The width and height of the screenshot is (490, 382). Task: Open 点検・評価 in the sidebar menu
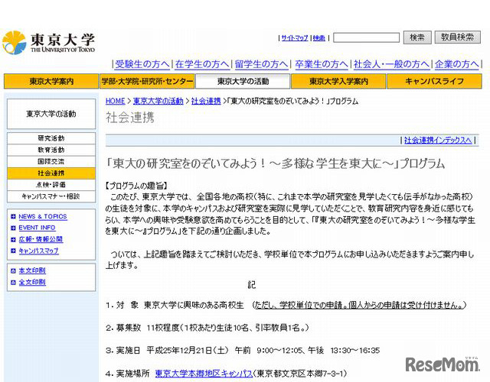pyautogui.click(x=51, y=185)
